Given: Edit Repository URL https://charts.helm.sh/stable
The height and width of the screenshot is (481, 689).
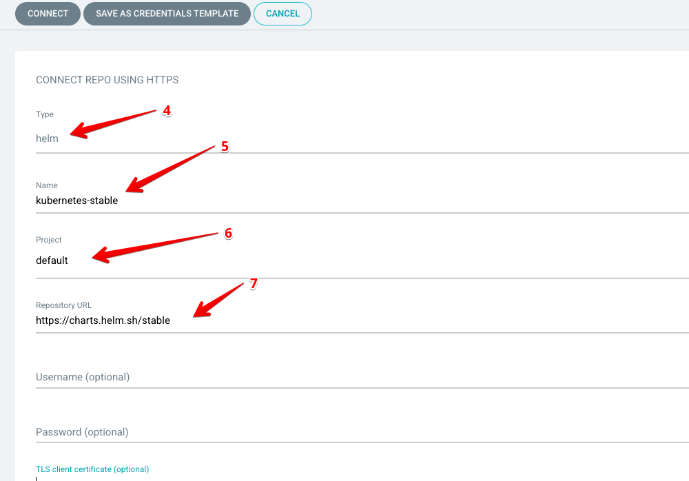Looking at the screenshot, I should 362,320.
